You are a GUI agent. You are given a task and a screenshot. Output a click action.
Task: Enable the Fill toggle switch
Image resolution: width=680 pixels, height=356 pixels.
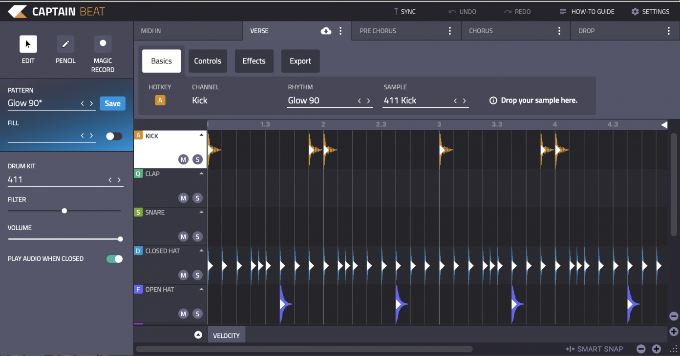point(114,136)
